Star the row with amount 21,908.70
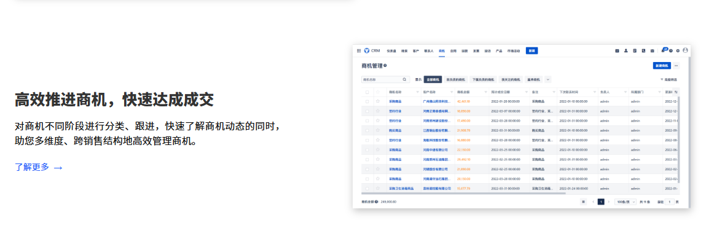Viewport: 714px width, 236px height. tap(377, 130)
